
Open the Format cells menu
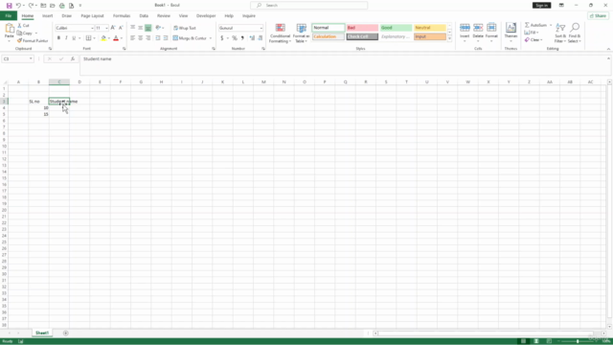491,33
